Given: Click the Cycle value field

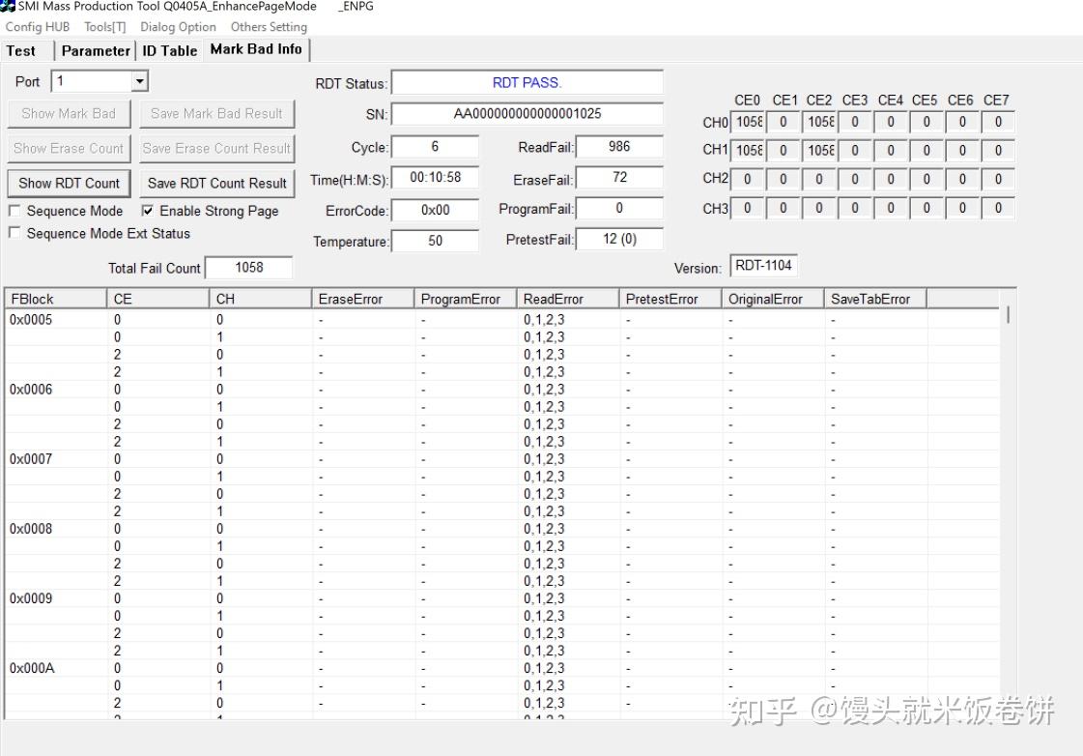Looking at the screenshot, I should pyautogui.click(x=435, y=147).
